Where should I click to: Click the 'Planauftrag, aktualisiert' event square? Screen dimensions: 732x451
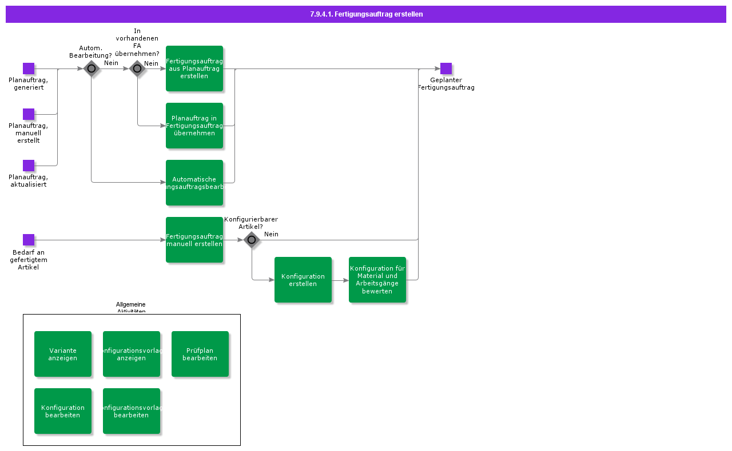[x=29, y=166]
